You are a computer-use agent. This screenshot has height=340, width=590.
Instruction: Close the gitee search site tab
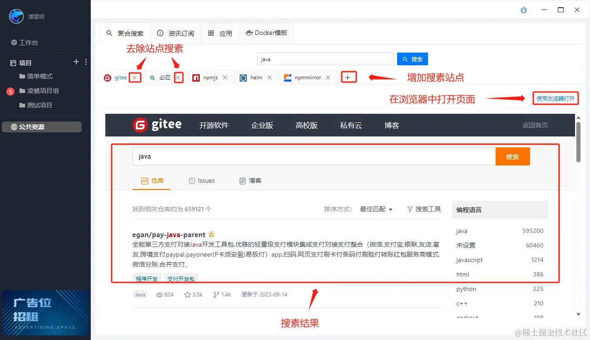[x=134, y=78]
